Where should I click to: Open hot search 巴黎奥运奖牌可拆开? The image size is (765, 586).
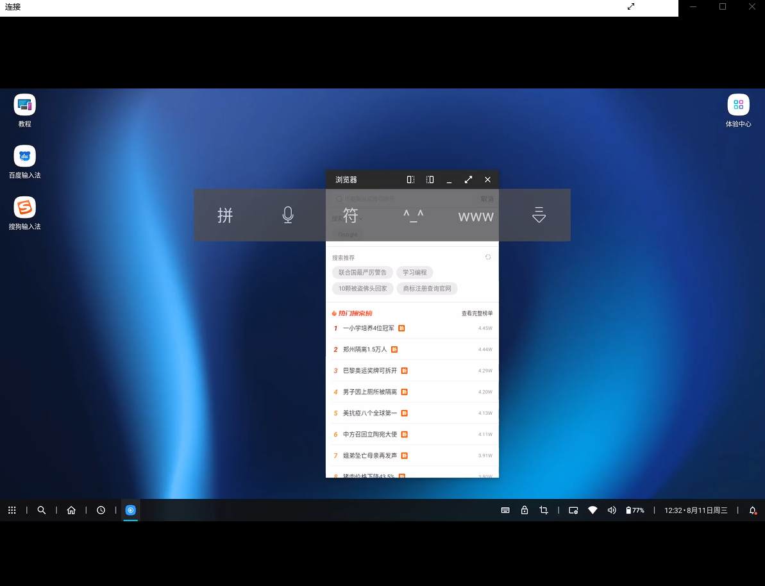(x=412, y=371)
